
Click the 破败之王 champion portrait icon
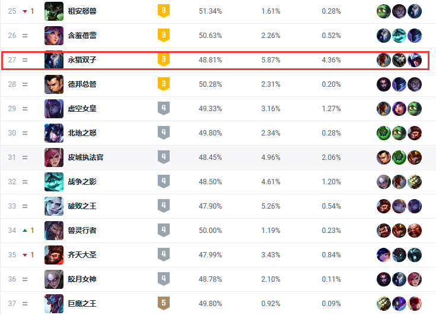(54, 206)
